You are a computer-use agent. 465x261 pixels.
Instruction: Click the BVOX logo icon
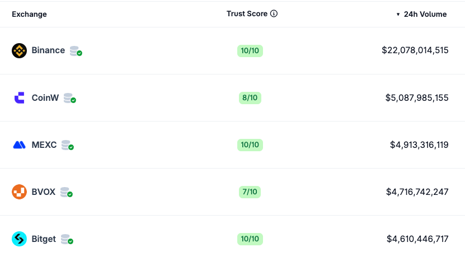[19, 192]
